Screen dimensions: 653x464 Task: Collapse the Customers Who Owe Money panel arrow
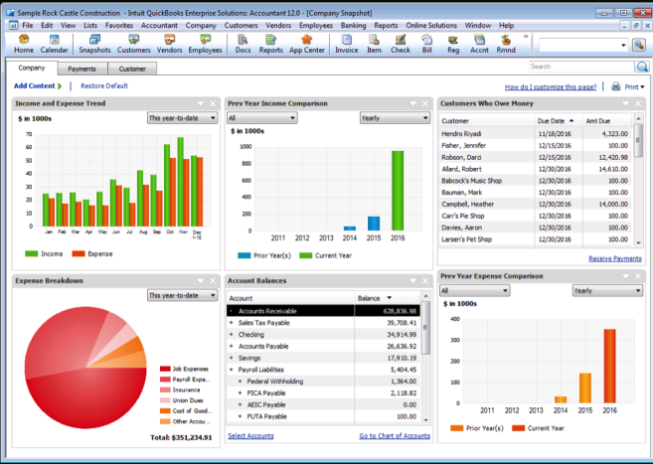click(626, 103)
